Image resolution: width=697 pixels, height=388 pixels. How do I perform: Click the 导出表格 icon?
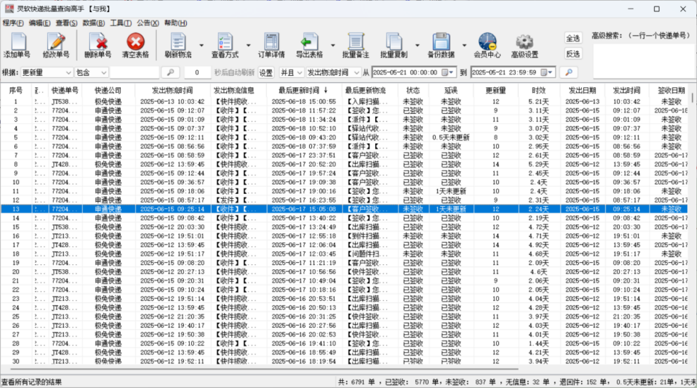pyautogui.click(x=309, y=41)
